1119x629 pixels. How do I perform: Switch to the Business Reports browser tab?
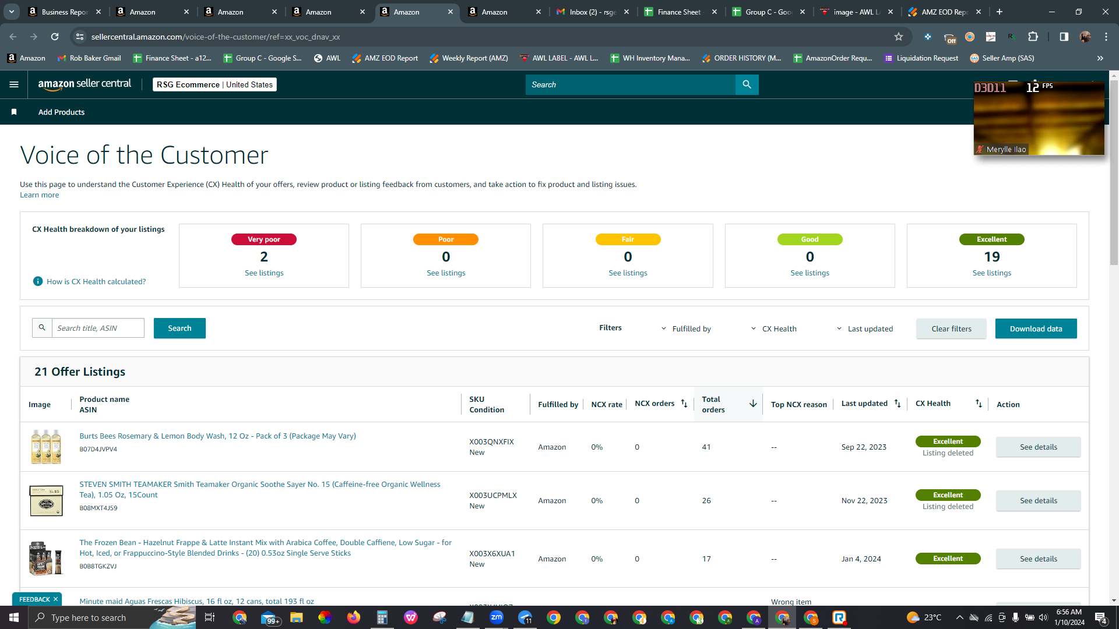click(x=64, y=12)
